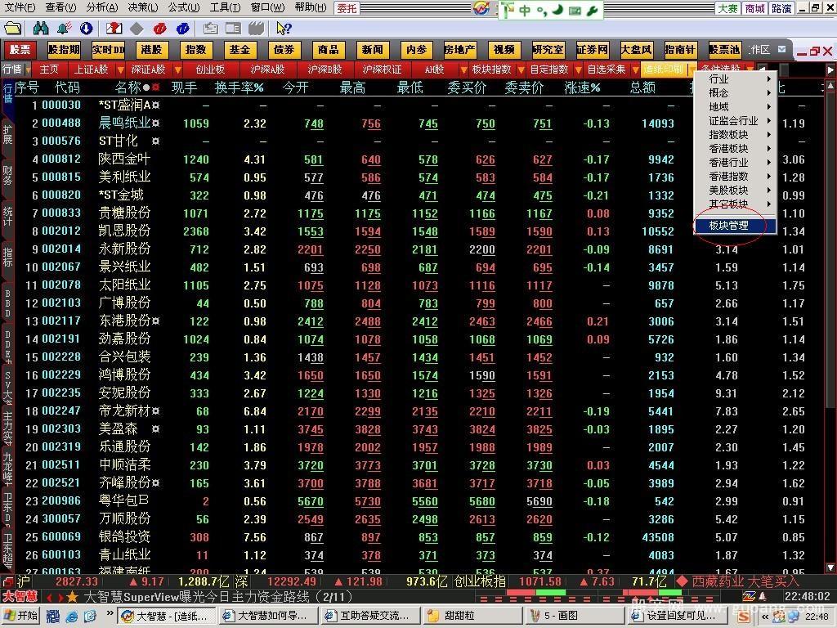
Task: Switch to the 5 - 画图 taskbar window
Action: coord(573,617)
